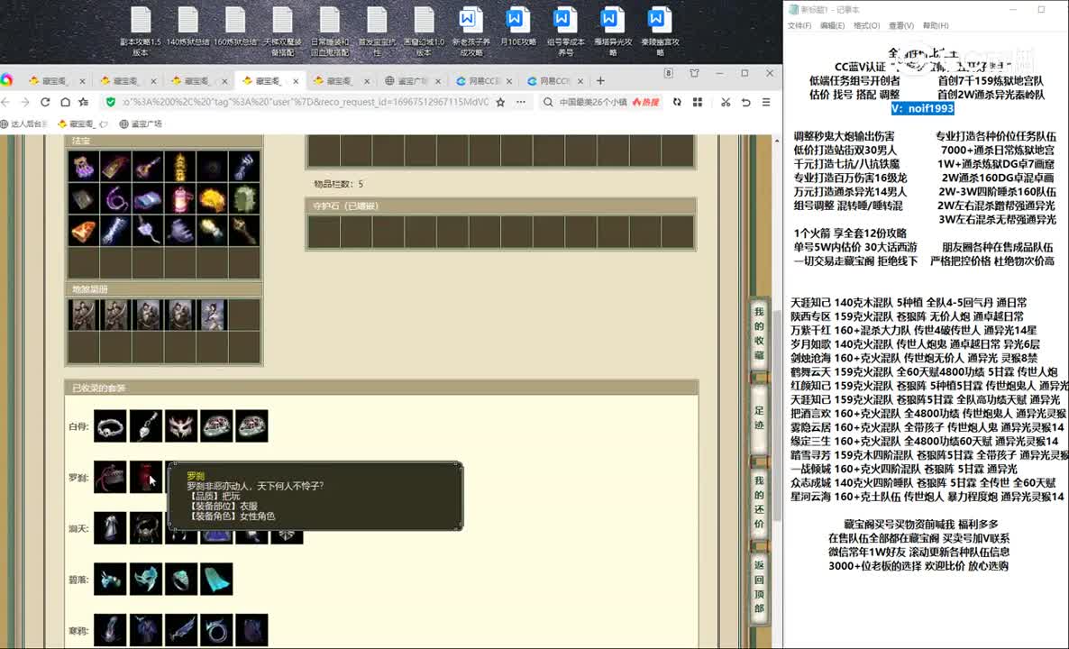
Task: Select the silver bracelet in 白骨 set
Action: click(x=110, y=426)
